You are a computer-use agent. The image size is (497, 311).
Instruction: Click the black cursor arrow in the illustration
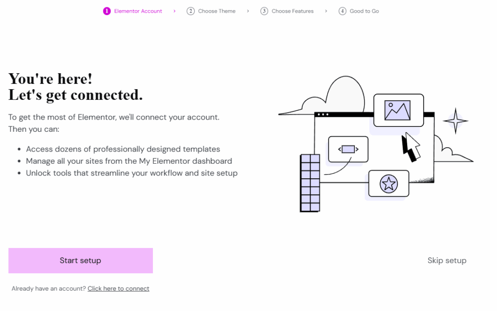pos(411,147)
